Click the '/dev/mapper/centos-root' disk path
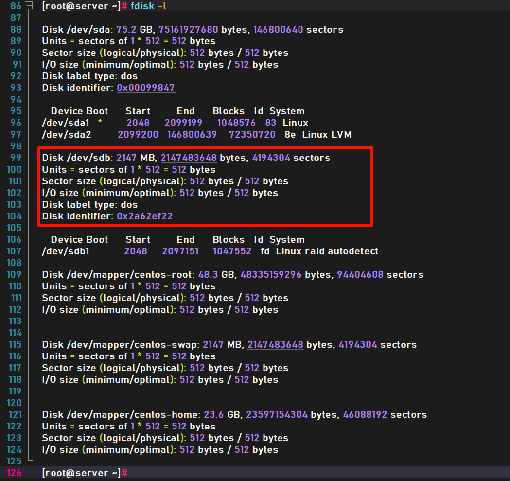 point(130,275)
